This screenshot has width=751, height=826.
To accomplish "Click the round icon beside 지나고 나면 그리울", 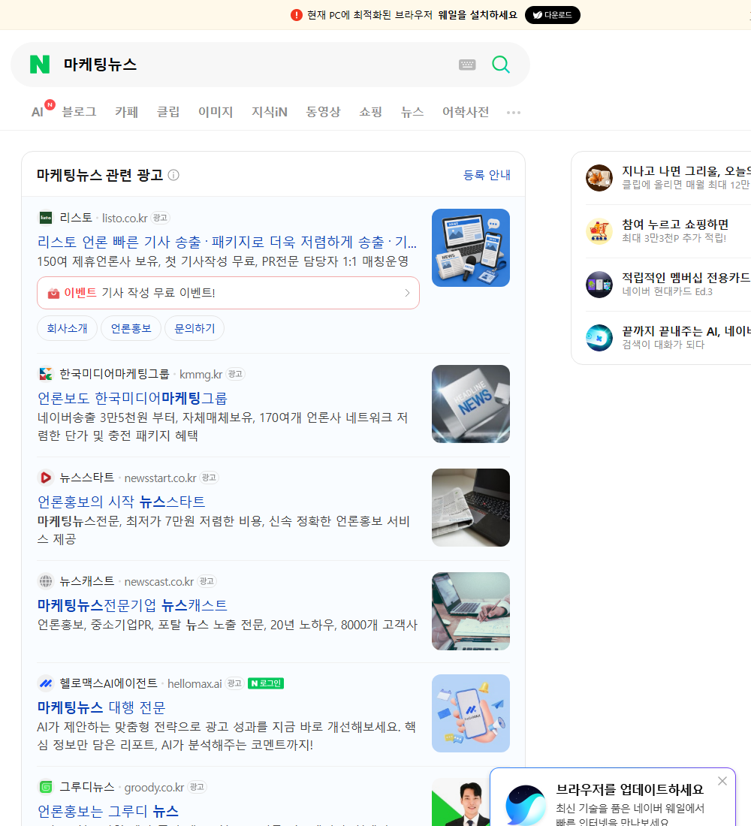I will (599, 177).
